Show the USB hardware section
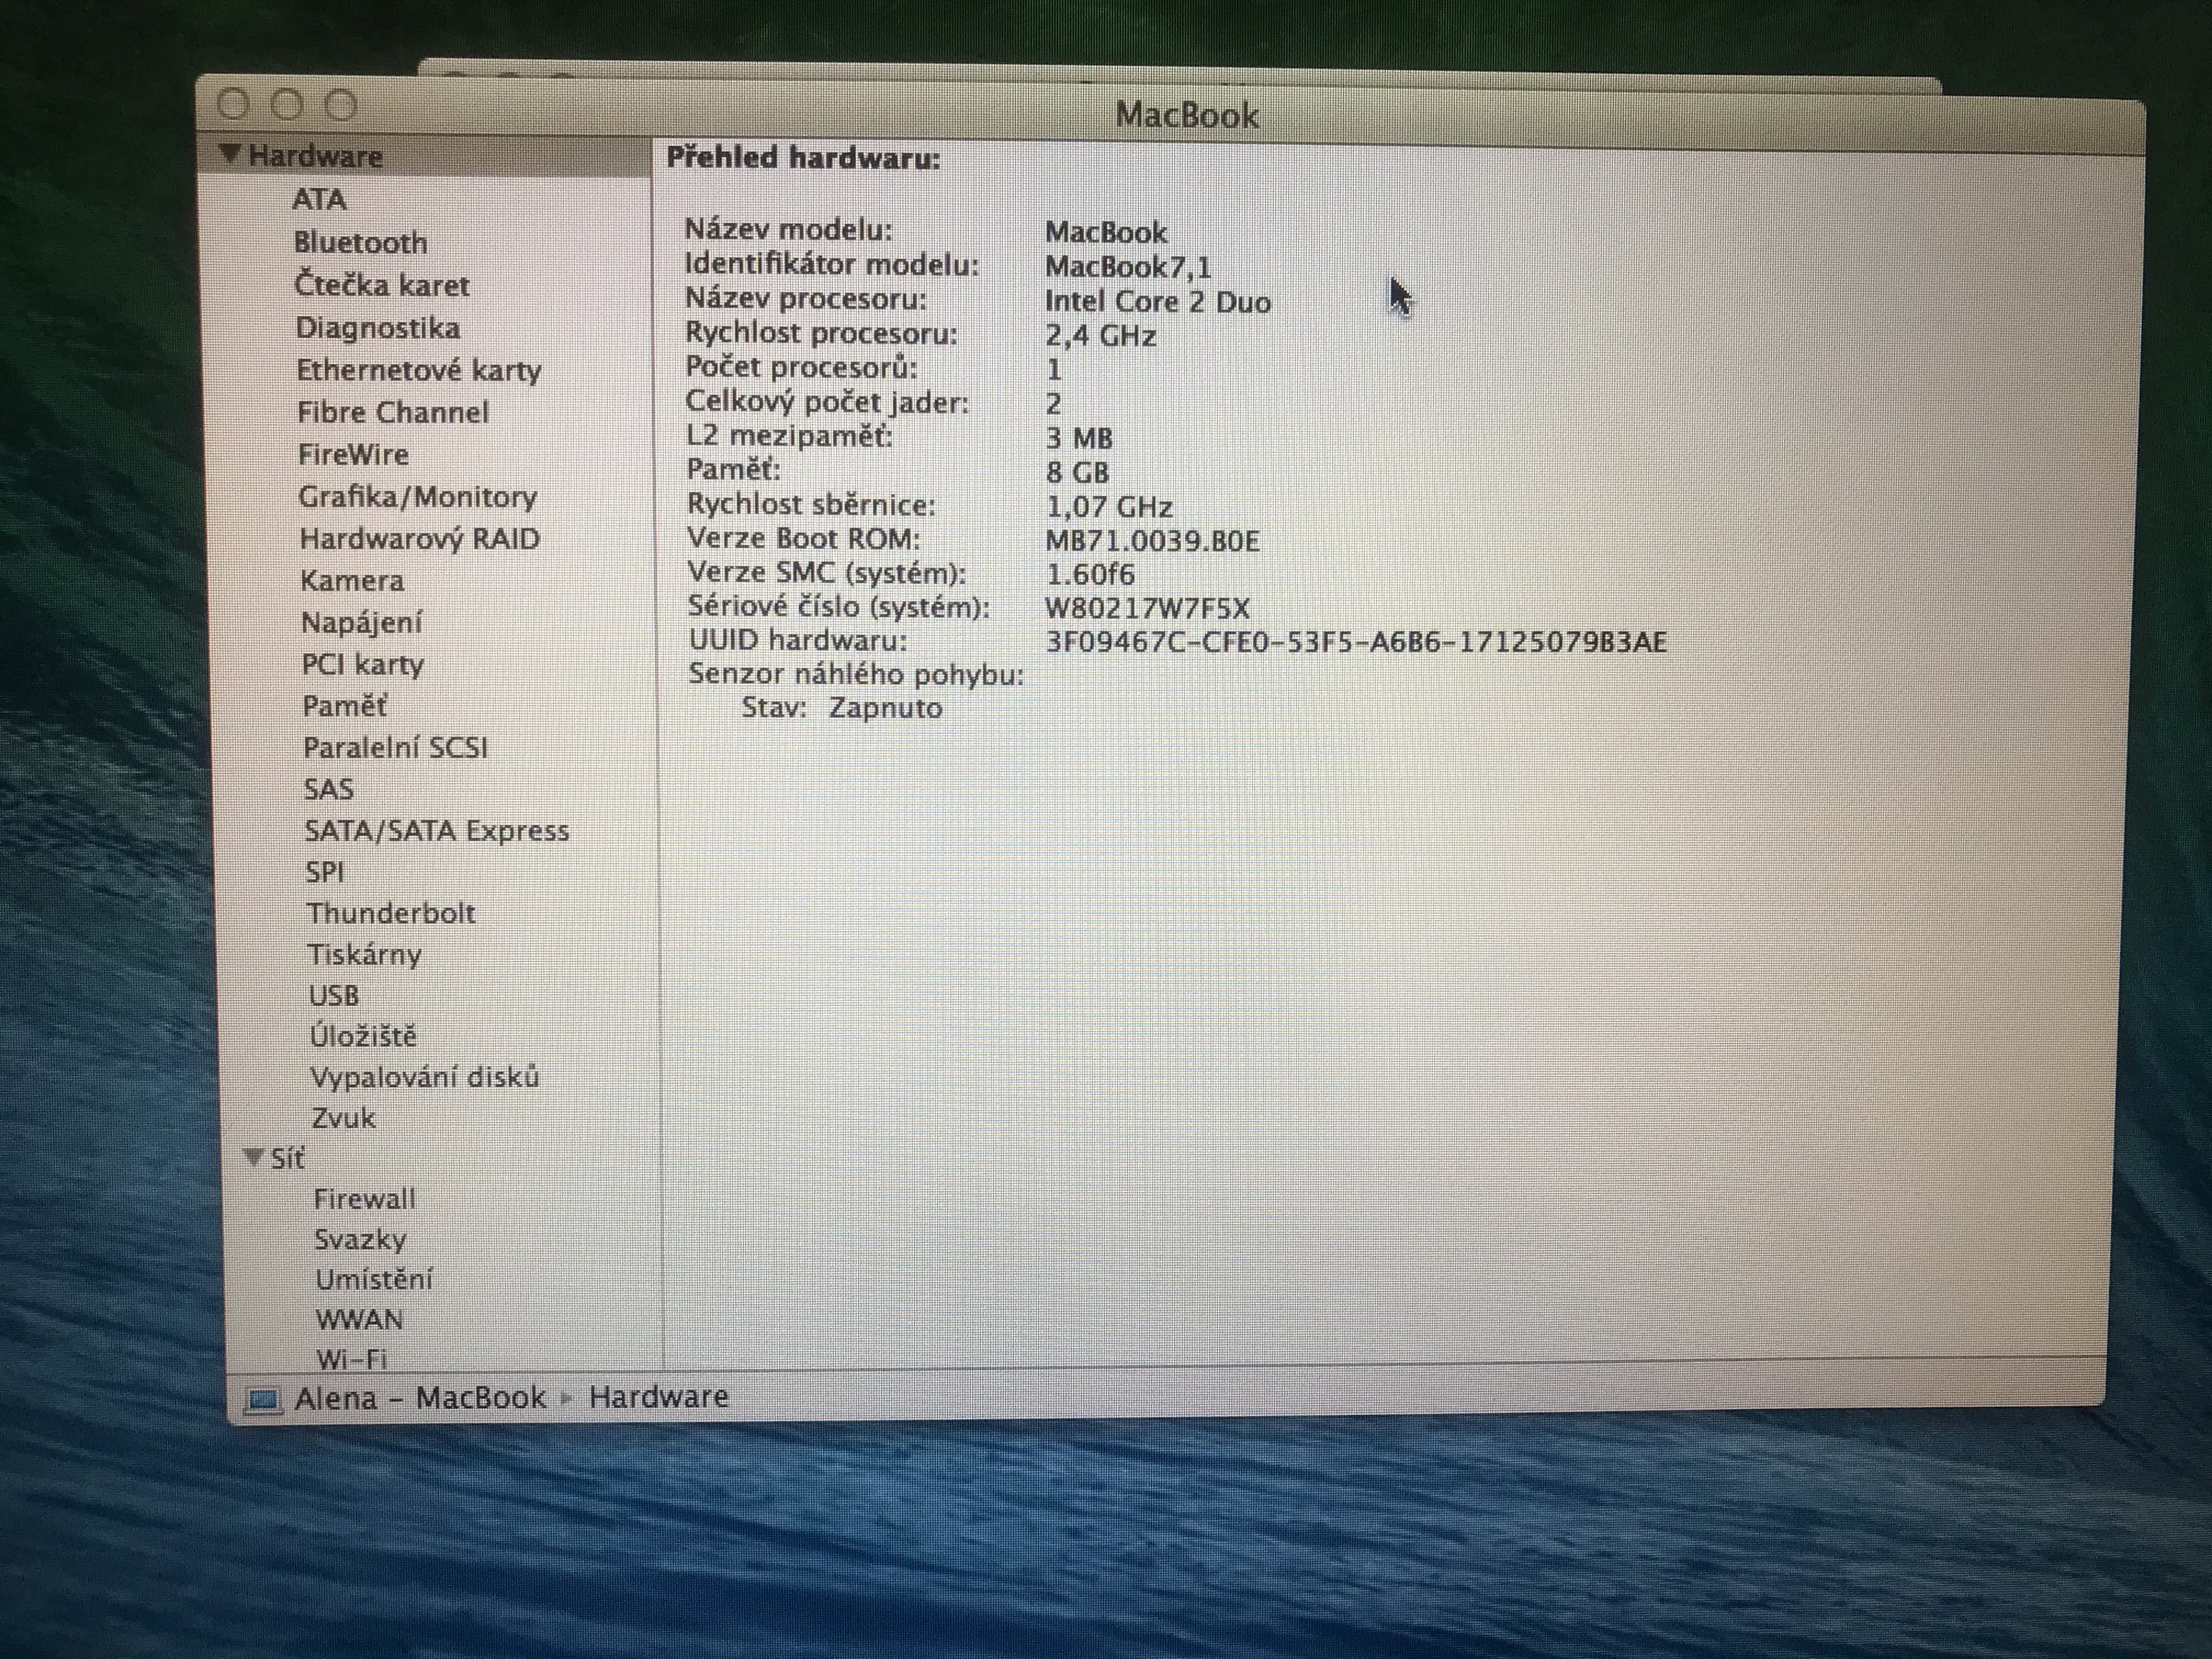The height and width of the screenshot is (1659, 2212). [333, 995]
